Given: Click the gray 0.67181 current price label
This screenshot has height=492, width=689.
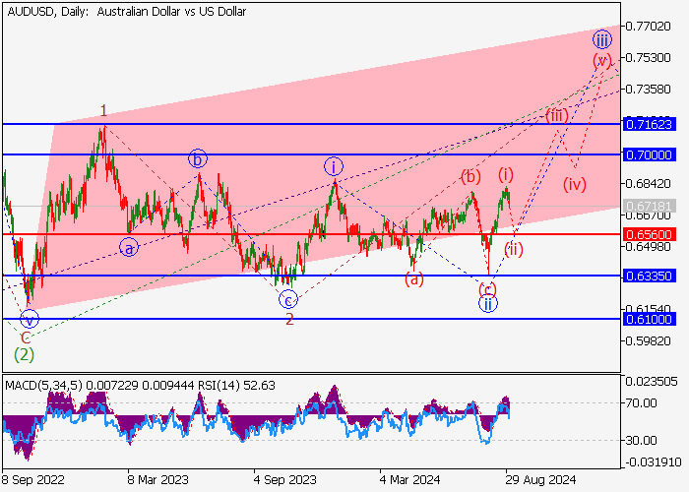Looking at the screenshot, I should [x=649, y=206].
